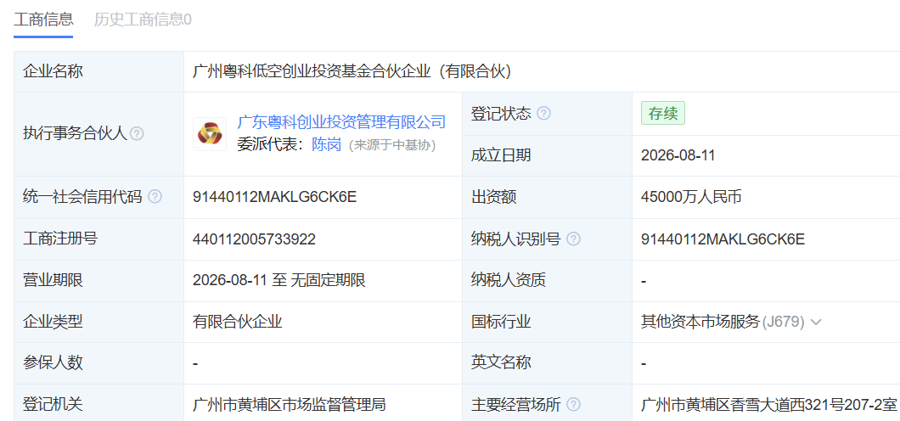Open the 历史工商信息 tab
Screen dimensions: 900x421
[143, 20]
